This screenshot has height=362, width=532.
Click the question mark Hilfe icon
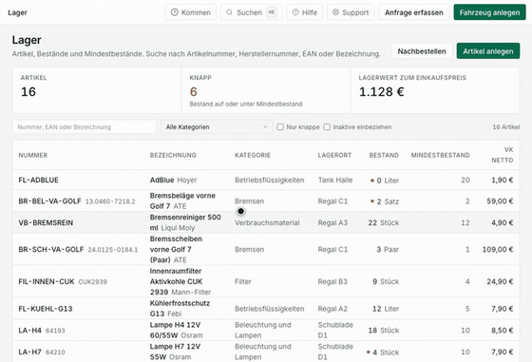tap(295, 12)
